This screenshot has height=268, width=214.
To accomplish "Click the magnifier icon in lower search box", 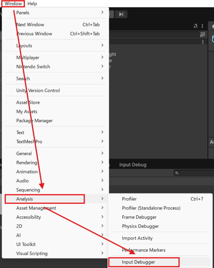I will coord(177,173).
